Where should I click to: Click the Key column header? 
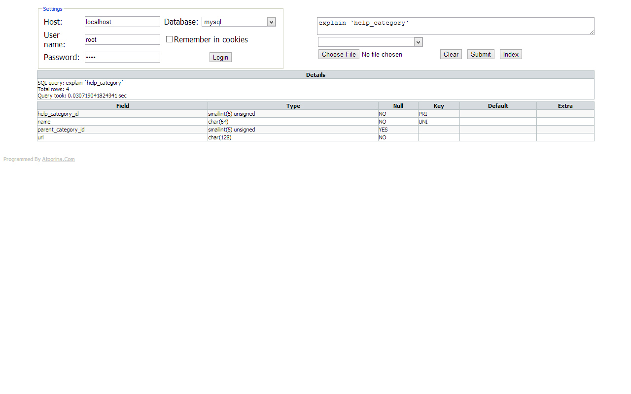click(x=439, y=106)
